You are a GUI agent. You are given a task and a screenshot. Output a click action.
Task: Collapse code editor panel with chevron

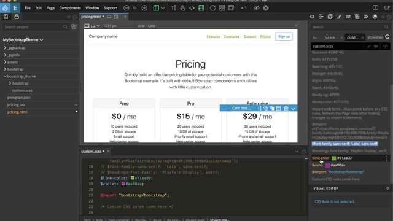(297, 152)
